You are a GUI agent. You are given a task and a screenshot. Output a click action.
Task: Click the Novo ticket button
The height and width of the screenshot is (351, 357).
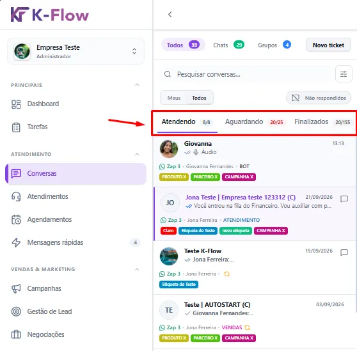(328, 45)
